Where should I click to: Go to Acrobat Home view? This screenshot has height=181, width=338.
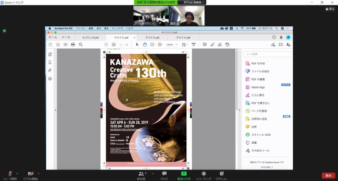53,37
